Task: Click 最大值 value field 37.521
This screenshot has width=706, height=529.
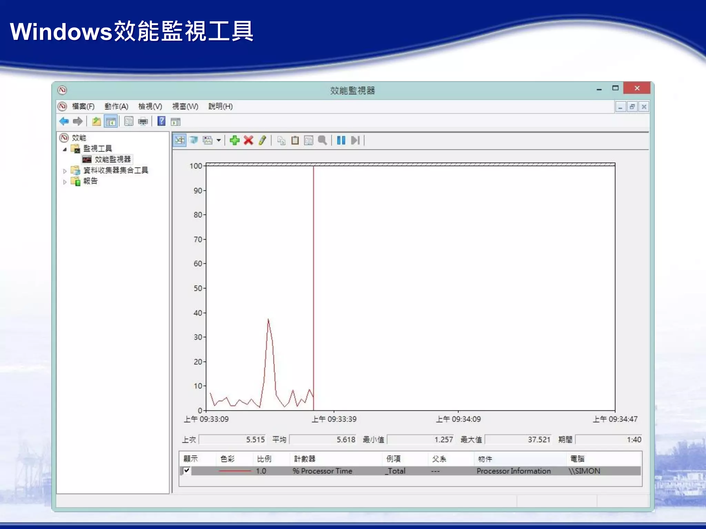Action: tap(518, 439)
